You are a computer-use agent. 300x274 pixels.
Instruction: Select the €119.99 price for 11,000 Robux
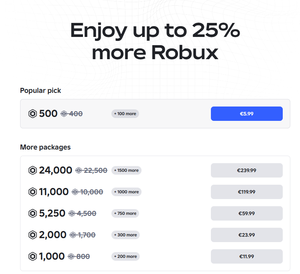tap(246, 192)
